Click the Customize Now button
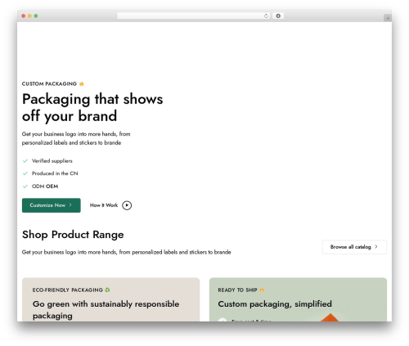This screenshot has width=409, height=346. (52, 205)
